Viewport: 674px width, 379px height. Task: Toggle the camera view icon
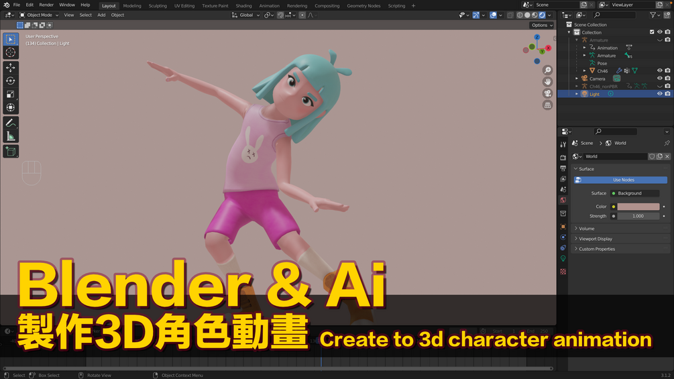pos(547,93)
